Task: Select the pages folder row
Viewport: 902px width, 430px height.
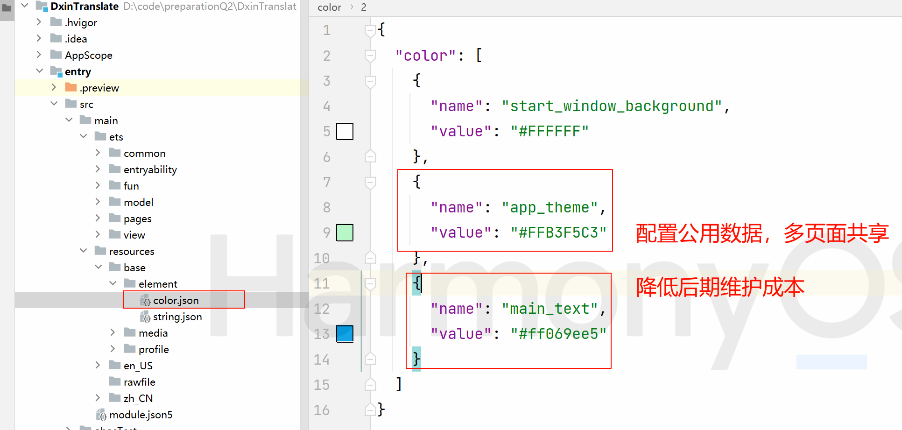Action: pyautogui.click(x=162, y=219)
